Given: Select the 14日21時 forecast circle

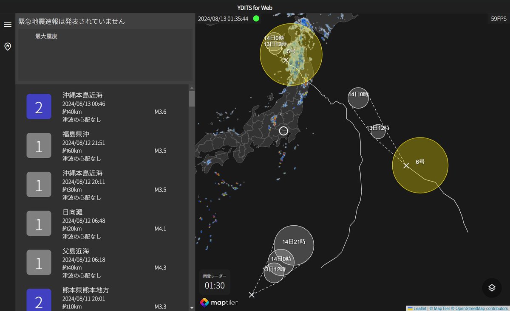Looking at the screenshot, I should click(294, 245).
